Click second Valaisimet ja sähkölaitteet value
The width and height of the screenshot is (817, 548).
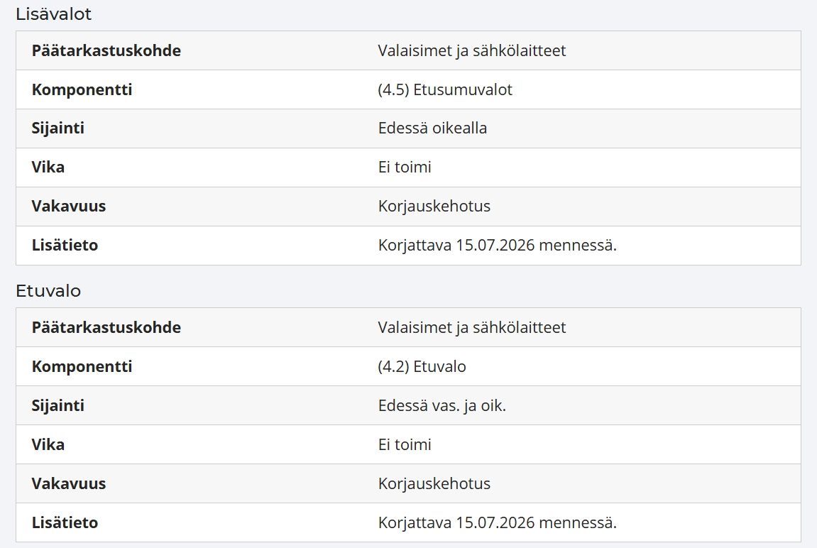471,328
